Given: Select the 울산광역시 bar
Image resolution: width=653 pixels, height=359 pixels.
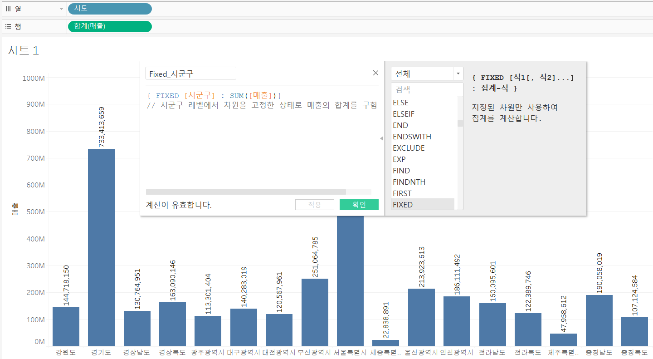Looking at the screenshot, I should [421, 317].
